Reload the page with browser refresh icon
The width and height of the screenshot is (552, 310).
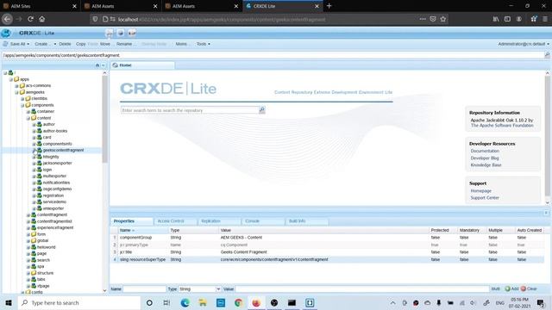click(31, 19)
